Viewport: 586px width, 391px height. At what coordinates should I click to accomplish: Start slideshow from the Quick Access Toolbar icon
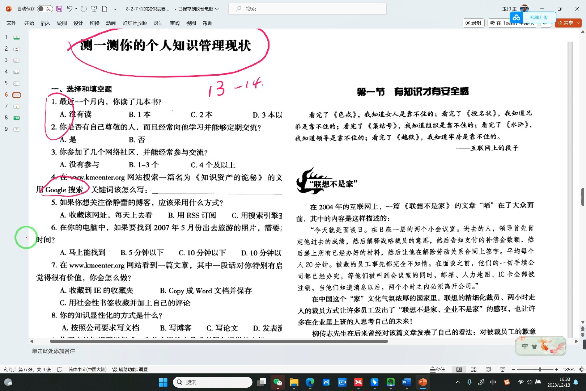click(x=93, y=8)
